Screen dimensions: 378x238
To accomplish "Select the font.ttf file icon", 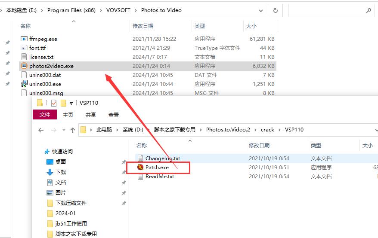I will 24,48.
